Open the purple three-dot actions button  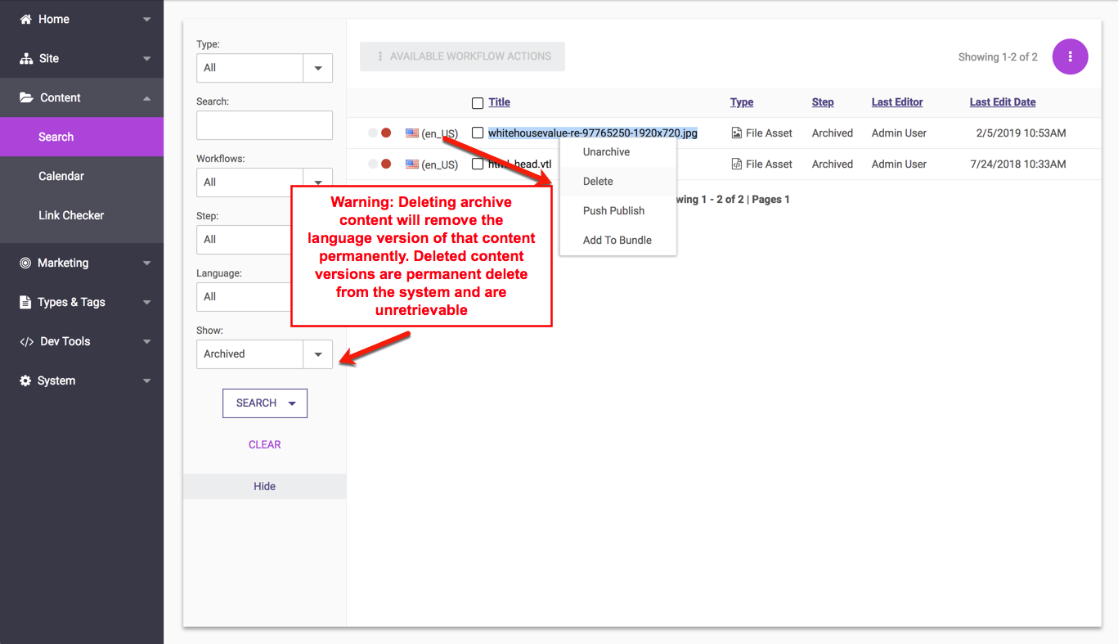coord(1070,56)
